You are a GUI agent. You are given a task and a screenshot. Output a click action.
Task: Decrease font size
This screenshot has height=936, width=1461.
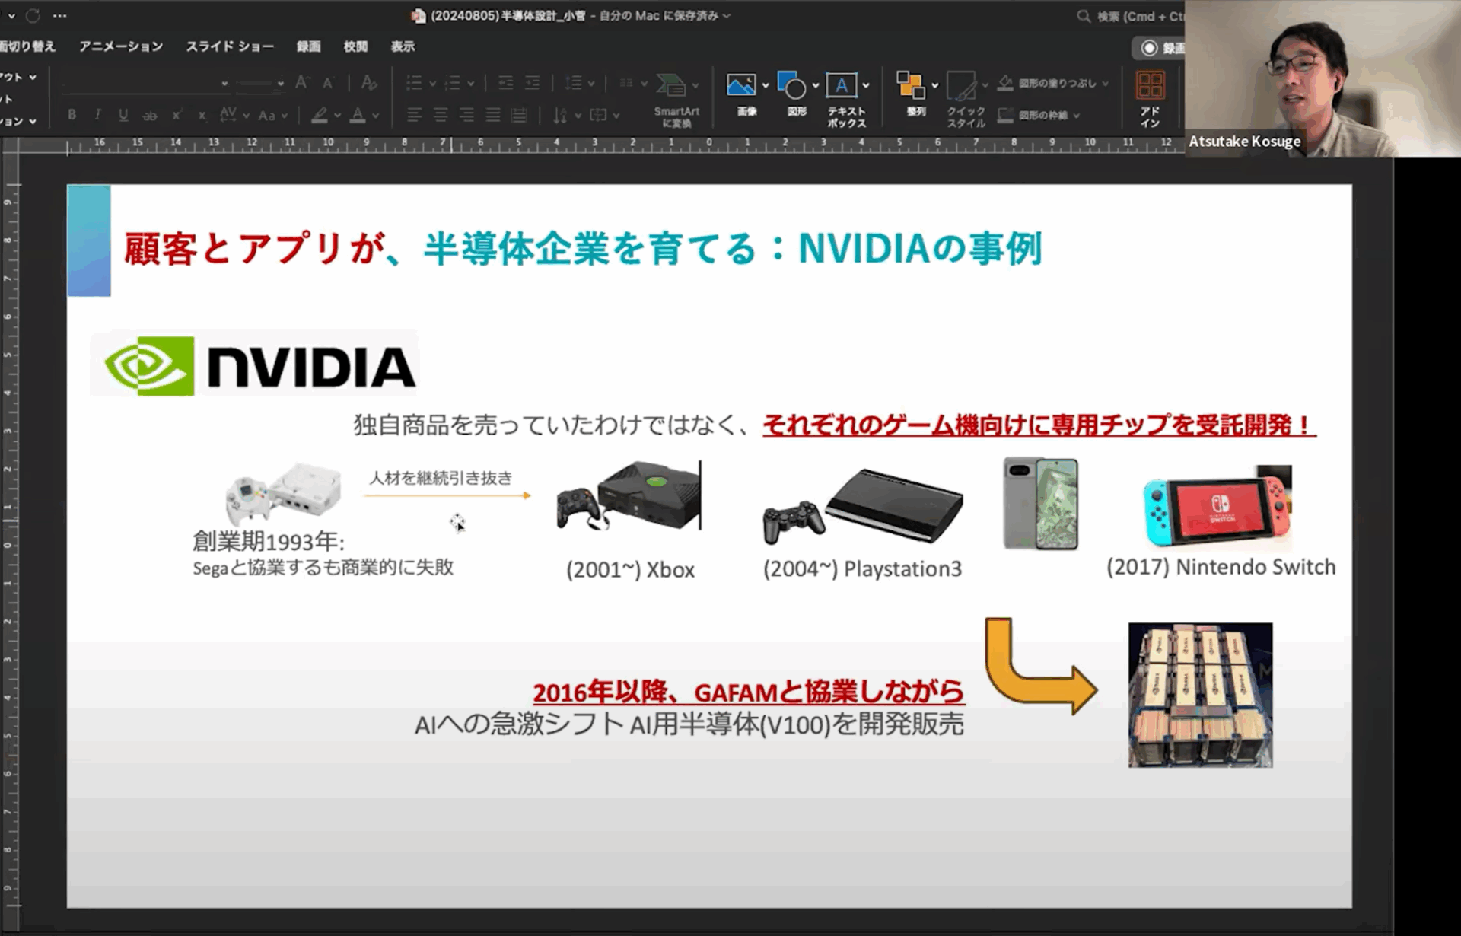coord(328,82)
